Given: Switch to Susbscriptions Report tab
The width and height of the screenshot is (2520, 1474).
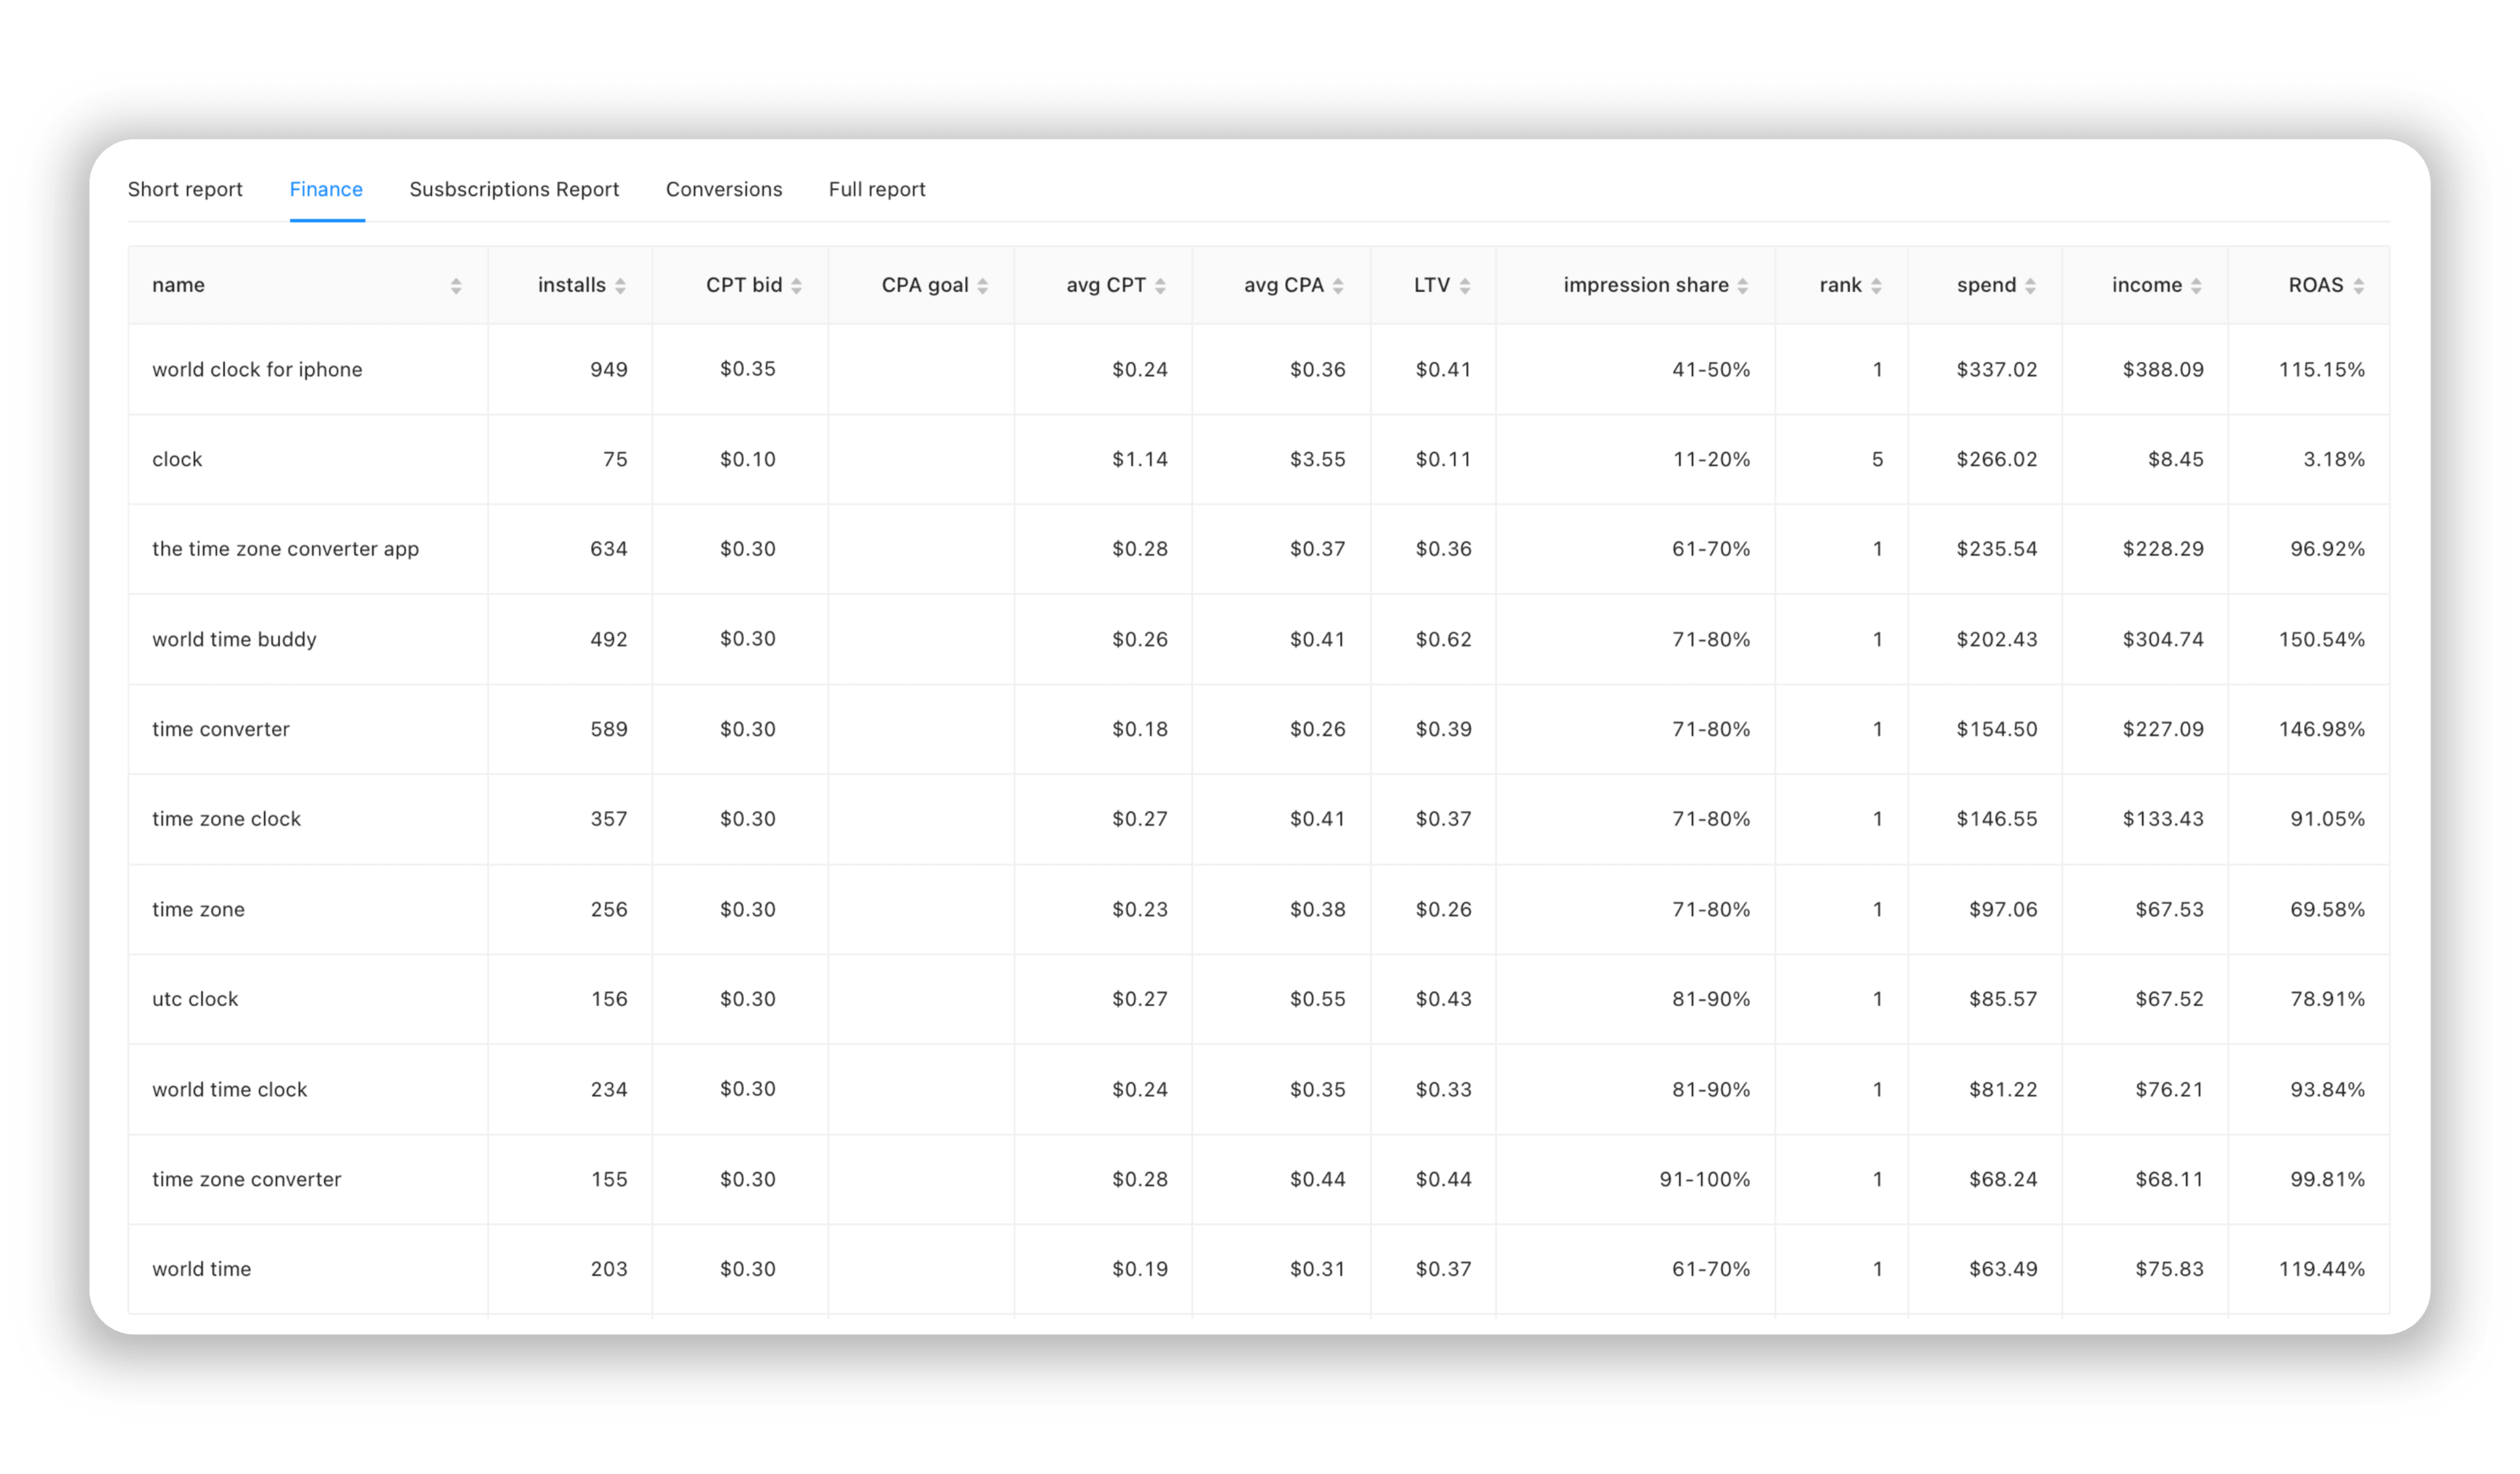Looking at the screenshot, I should click(x=514, y=189).
